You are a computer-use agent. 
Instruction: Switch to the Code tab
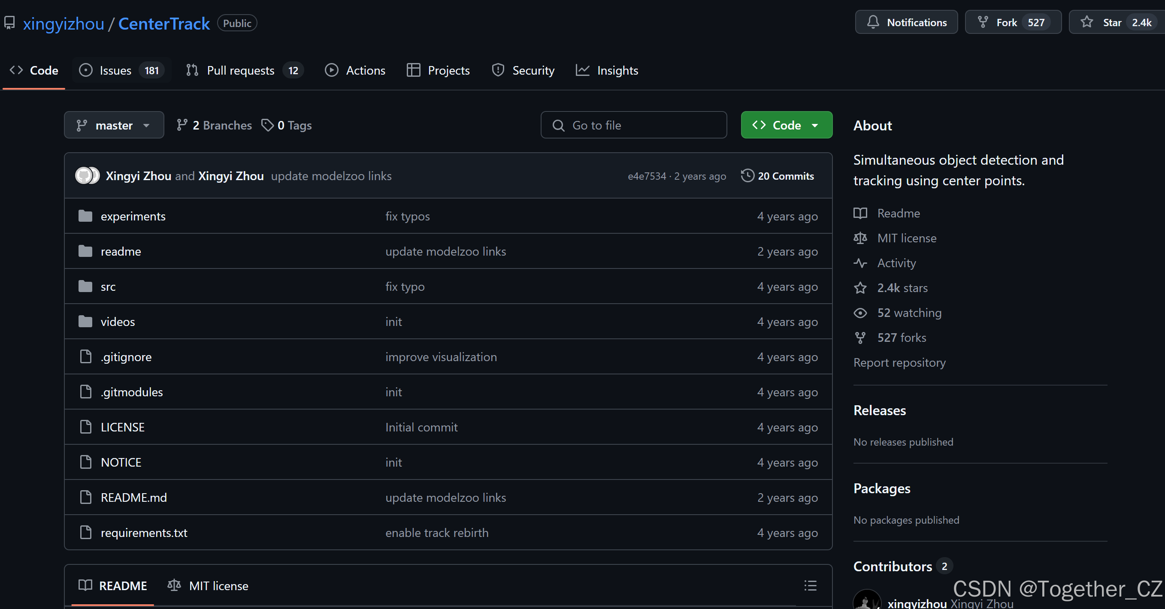tap(33, 70)
